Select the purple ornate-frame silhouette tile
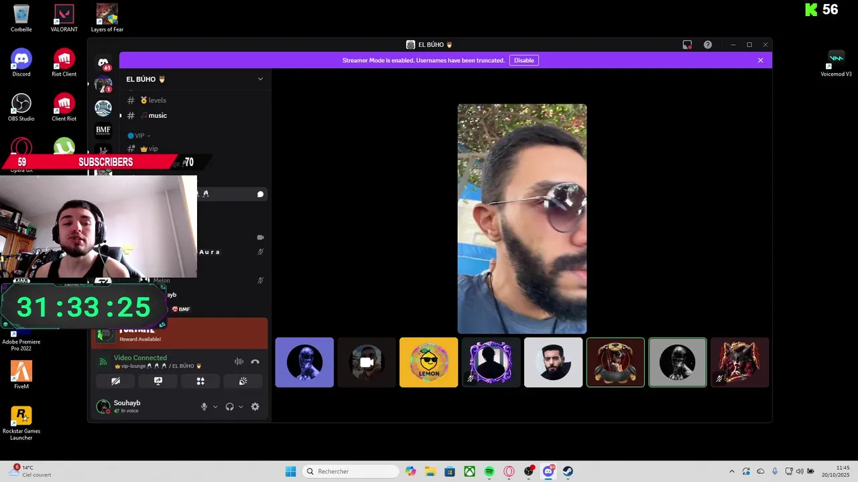This screenshot has width=858, height=482. click(x=491, y=362)
